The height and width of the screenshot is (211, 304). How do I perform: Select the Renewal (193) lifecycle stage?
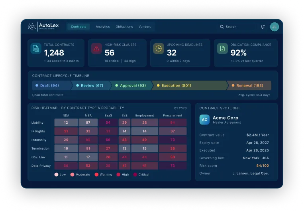click(x=249, y=85)
